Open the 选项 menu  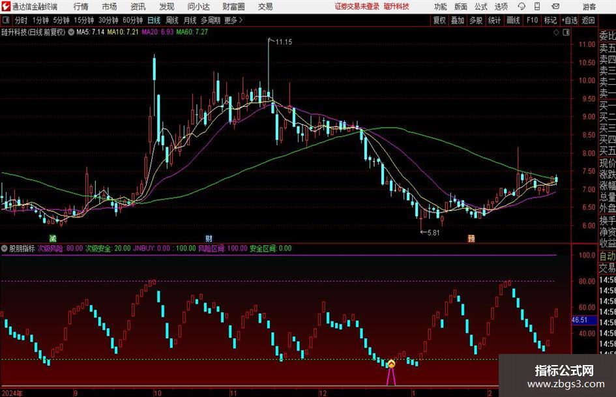501,7
